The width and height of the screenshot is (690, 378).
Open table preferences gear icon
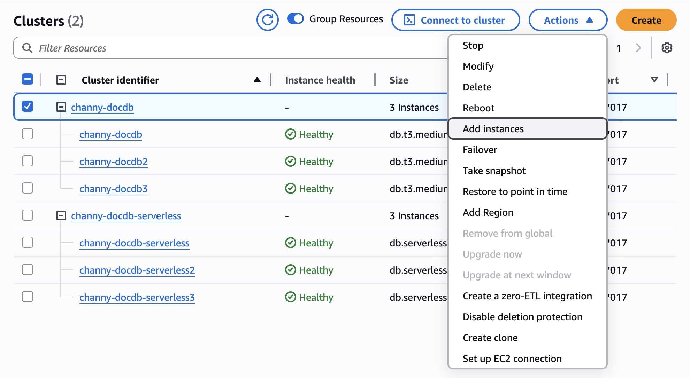(x=667, y=48)
